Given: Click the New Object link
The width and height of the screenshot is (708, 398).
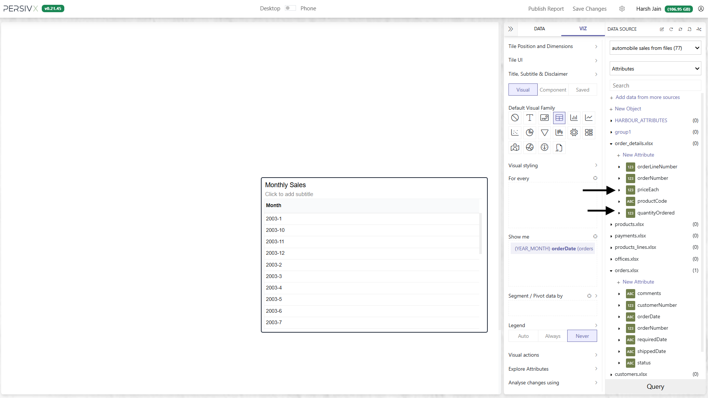Looking at the screenshot, I should (x=628, y=109).
